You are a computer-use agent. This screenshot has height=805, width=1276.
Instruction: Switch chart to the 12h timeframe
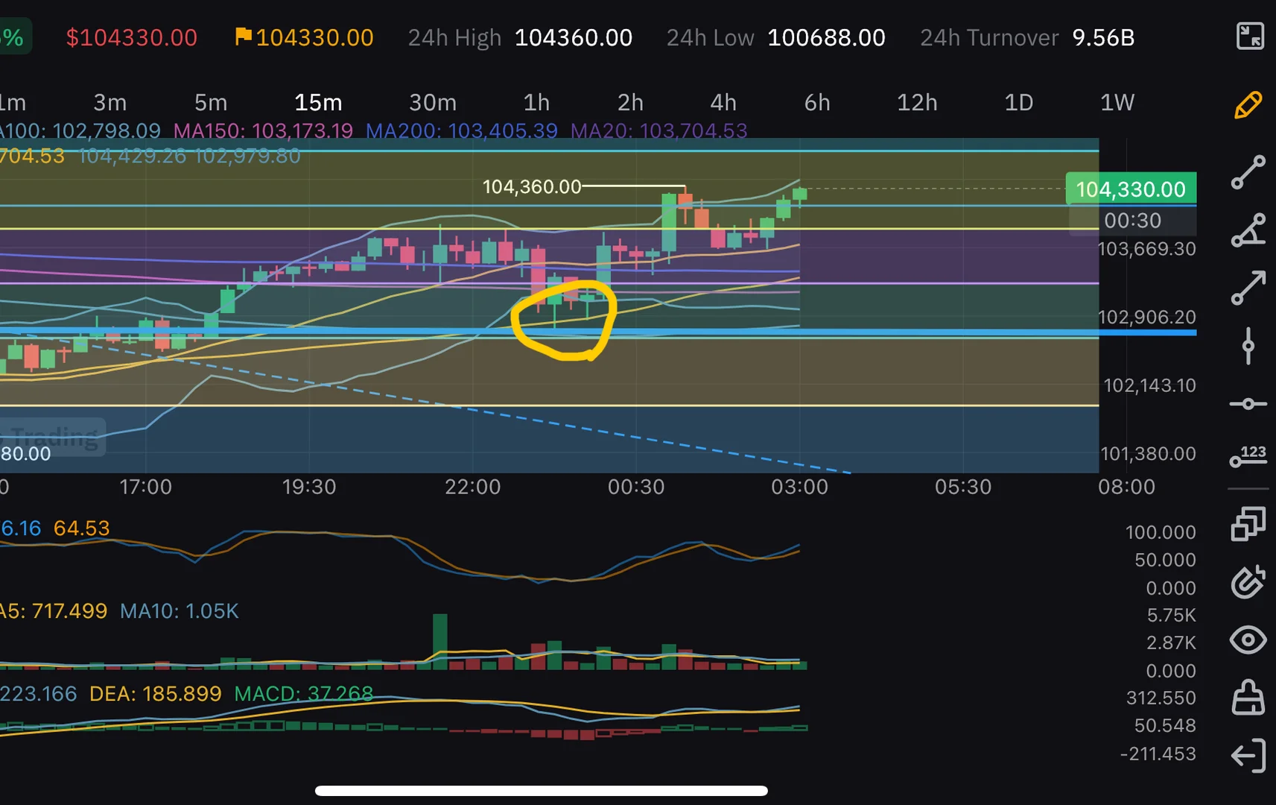917,102
